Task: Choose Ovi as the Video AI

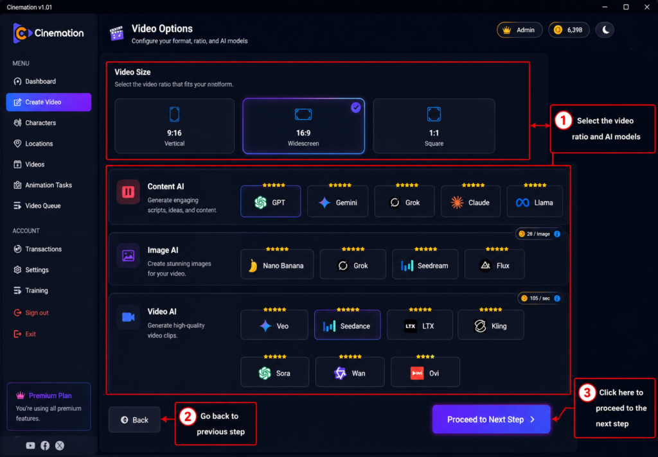Action: pyautogui.click(x=425, y=372)
